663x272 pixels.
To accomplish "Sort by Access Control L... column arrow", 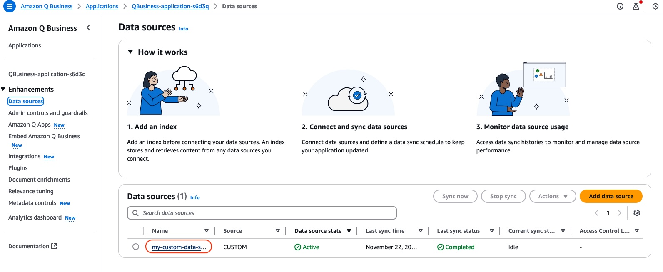I will pos(637,231).
